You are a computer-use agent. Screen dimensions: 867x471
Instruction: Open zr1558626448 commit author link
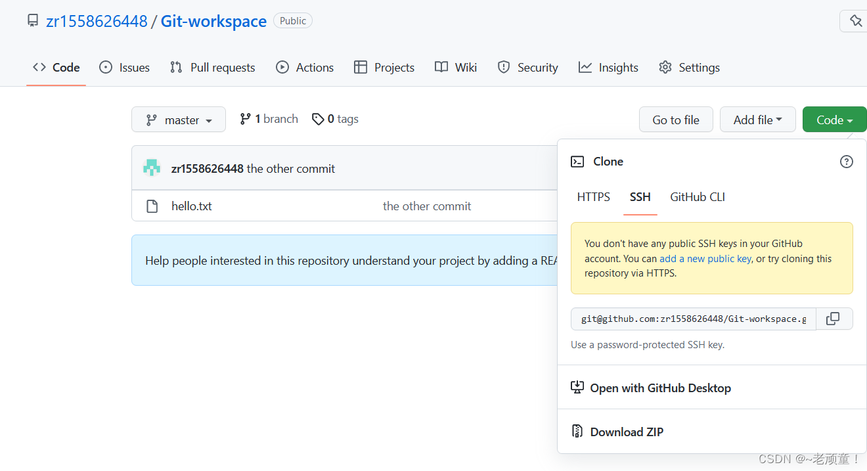[208, 169]
